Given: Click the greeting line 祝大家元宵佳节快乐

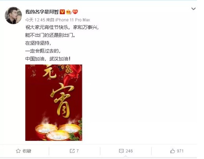Looking at the screenshot, I should 47,27.
